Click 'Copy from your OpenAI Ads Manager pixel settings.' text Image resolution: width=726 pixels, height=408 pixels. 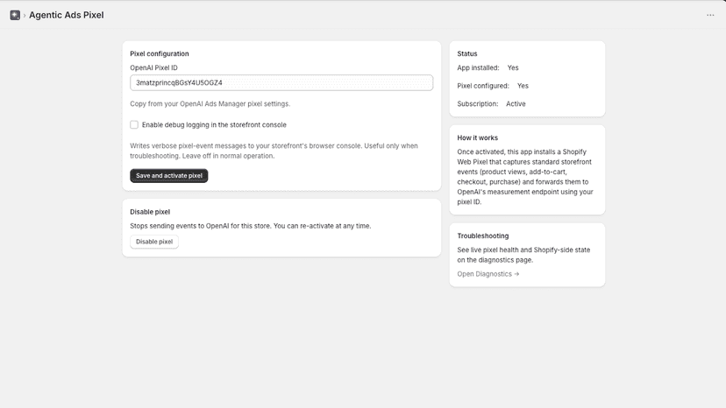(210, 104)
